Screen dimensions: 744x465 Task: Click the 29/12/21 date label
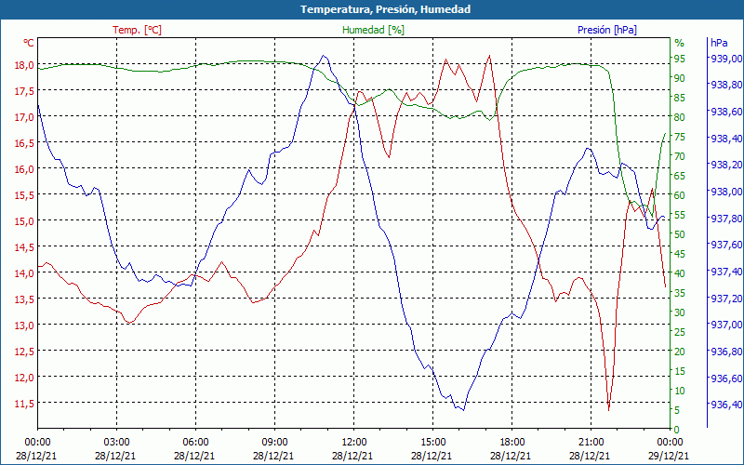coord(669,456)
